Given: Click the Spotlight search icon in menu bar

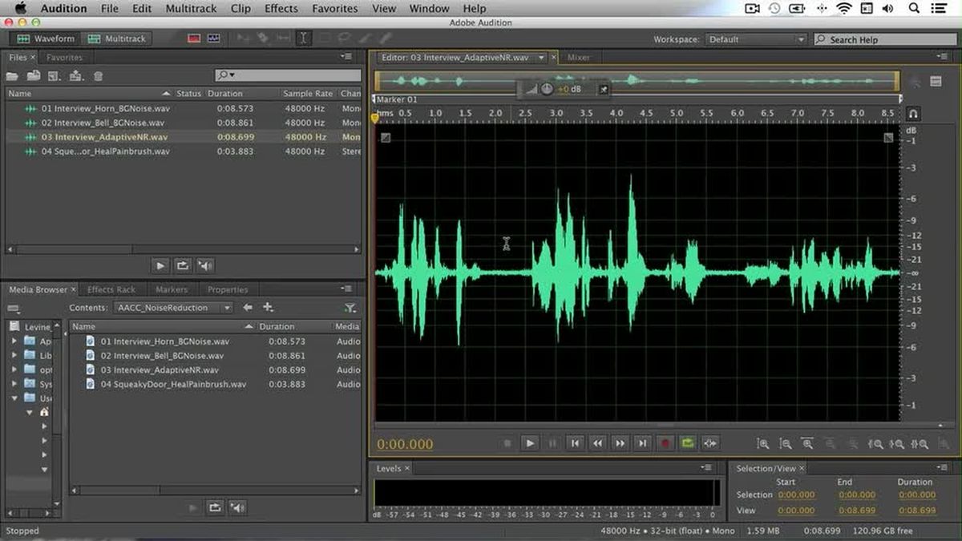Looking at the screenshot, I should tap(915, 8).
